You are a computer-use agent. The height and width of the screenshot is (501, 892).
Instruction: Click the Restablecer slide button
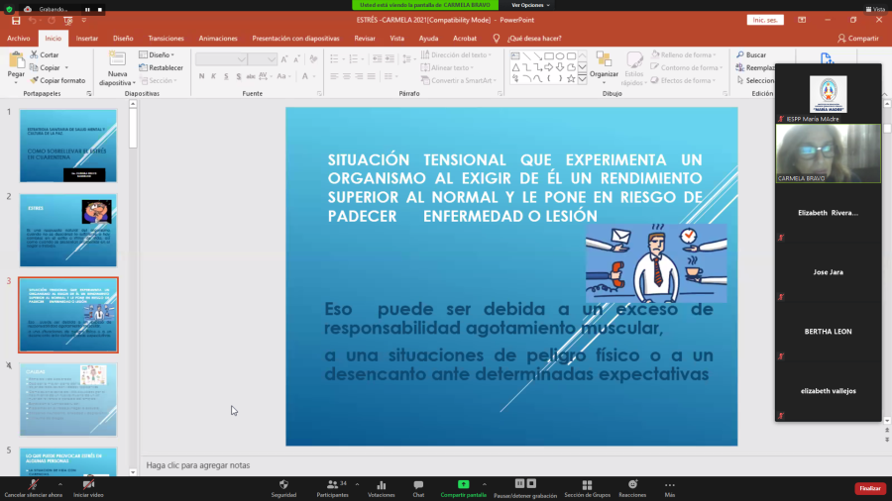[165, 68]
